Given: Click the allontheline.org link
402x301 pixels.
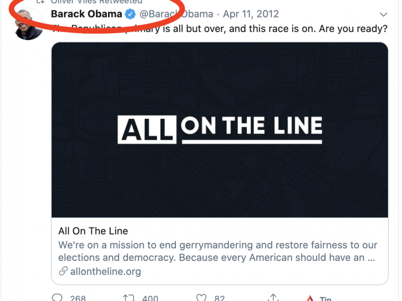Looking at the screenshot, I should tap(106, 271).
